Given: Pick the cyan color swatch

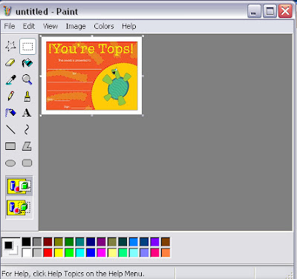Looking at the screenshot, I should point(80,252).
